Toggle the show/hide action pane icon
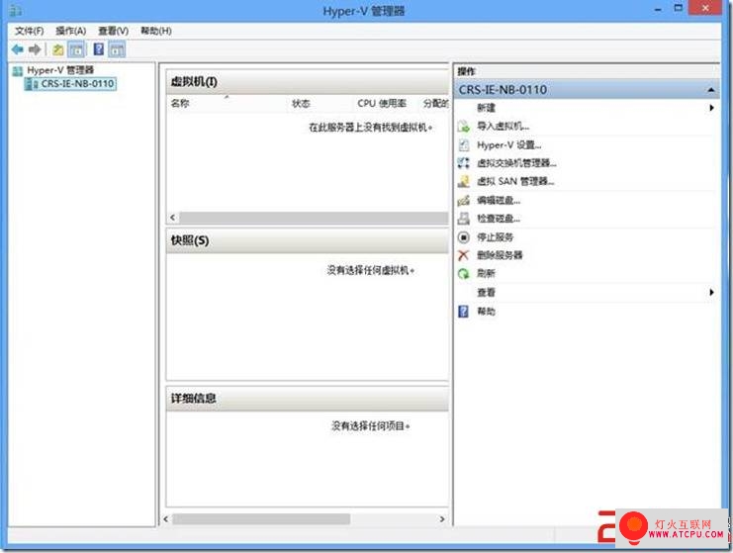733x553 pixels. coord(117,49)
